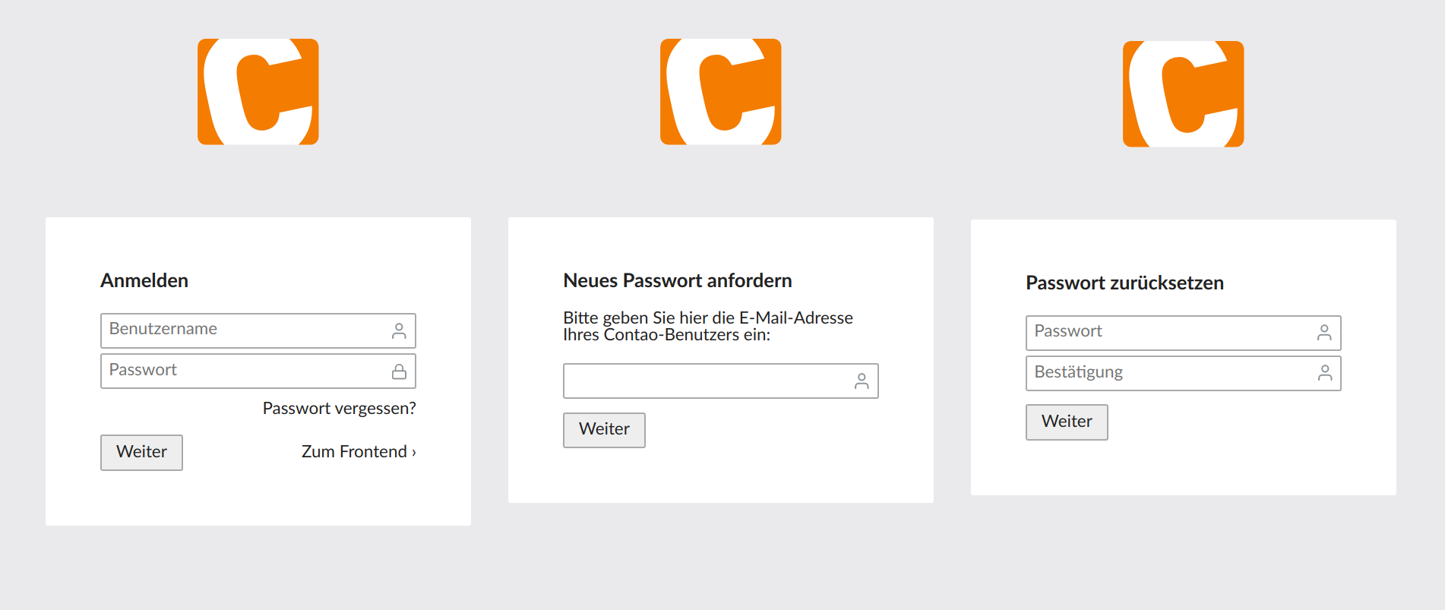Click the user icon in the Bestätigung field

pos(1324,373)
